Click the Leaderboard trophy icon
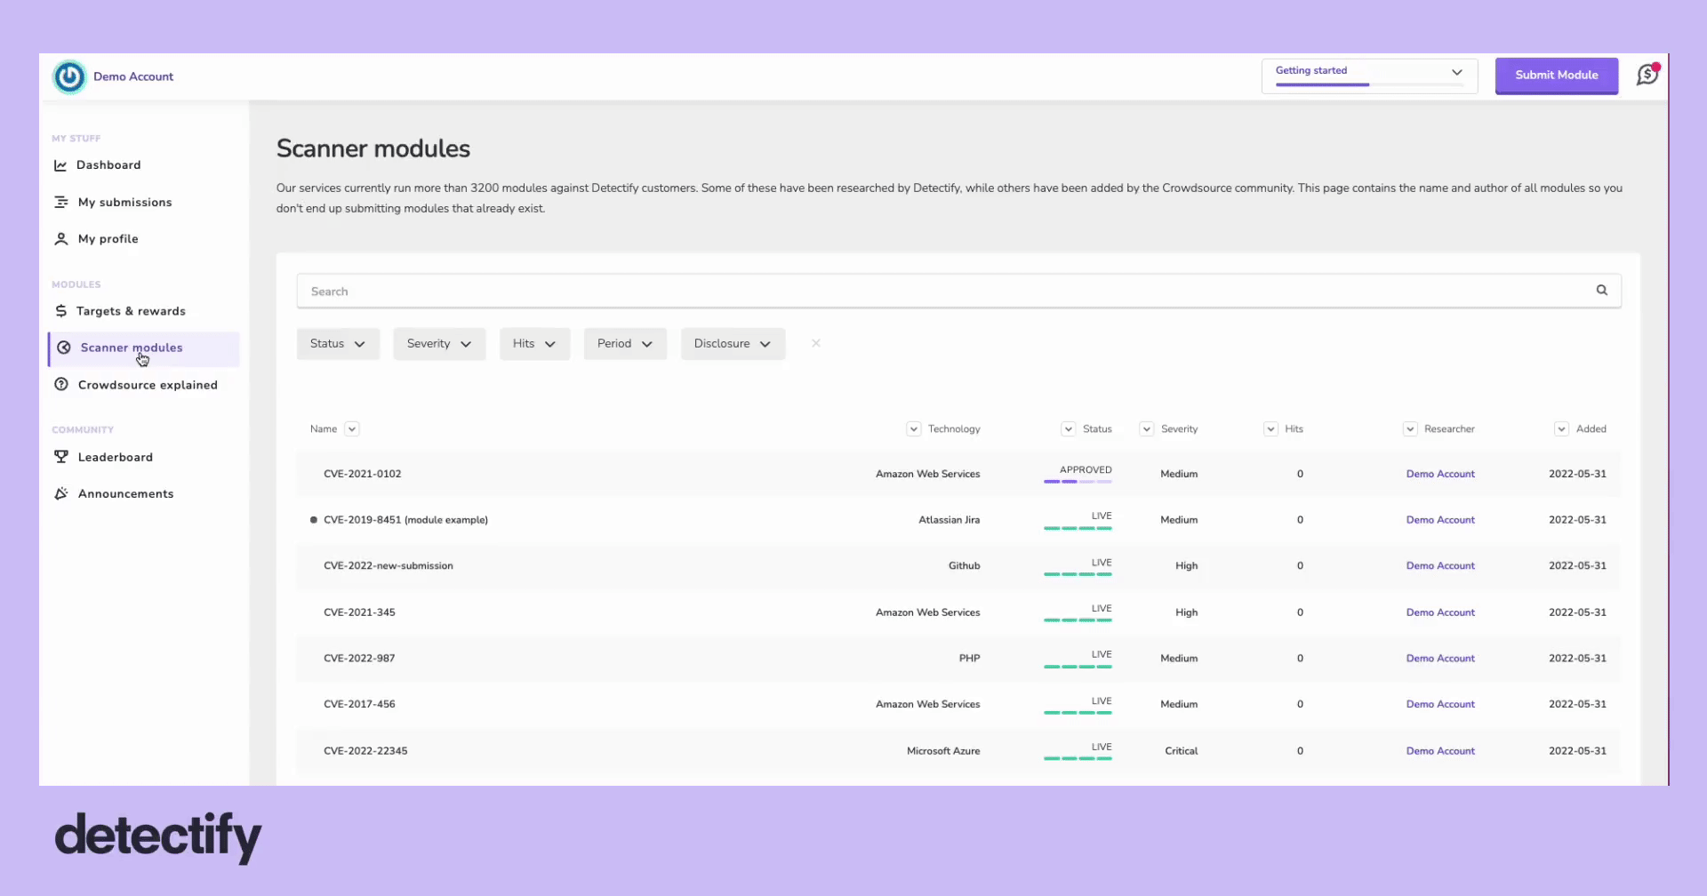The width and height of the screenshot is (1707, 896). pos(60,457)
